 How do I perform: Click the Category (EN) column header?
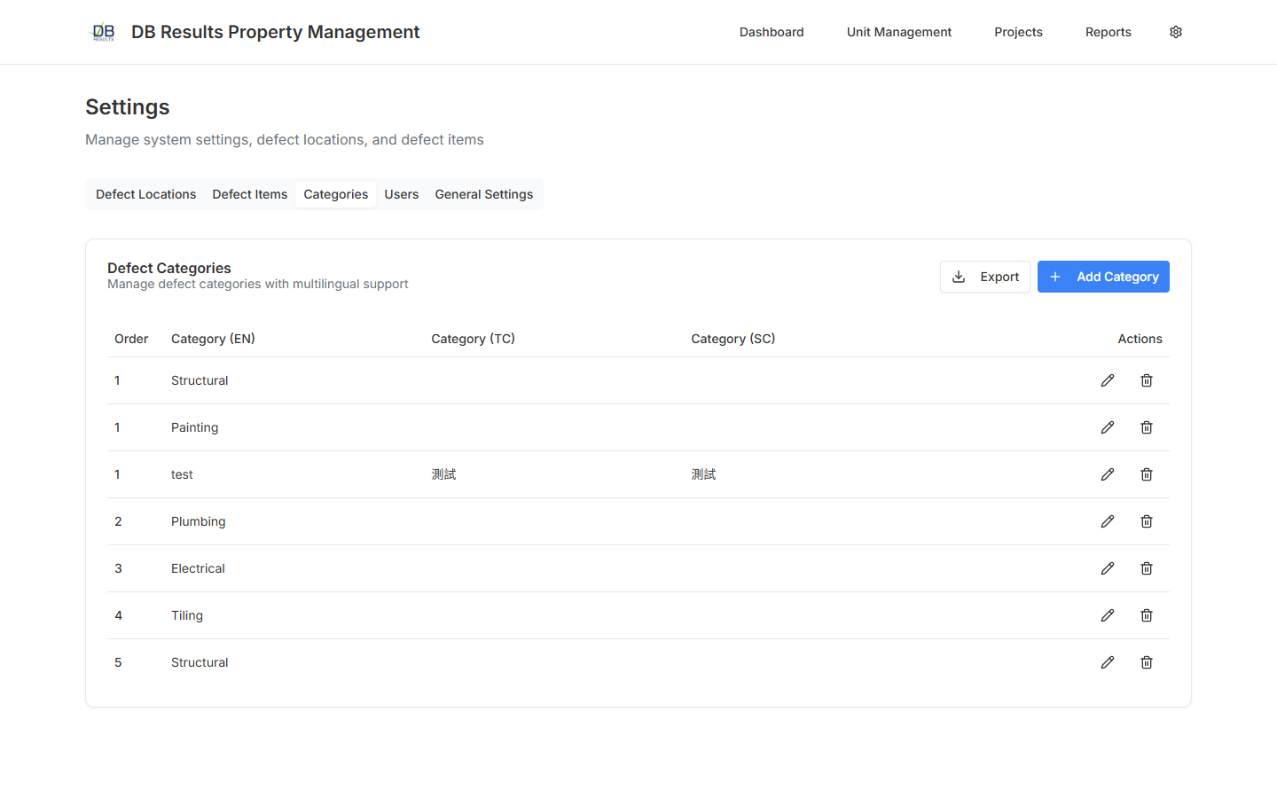213,339
